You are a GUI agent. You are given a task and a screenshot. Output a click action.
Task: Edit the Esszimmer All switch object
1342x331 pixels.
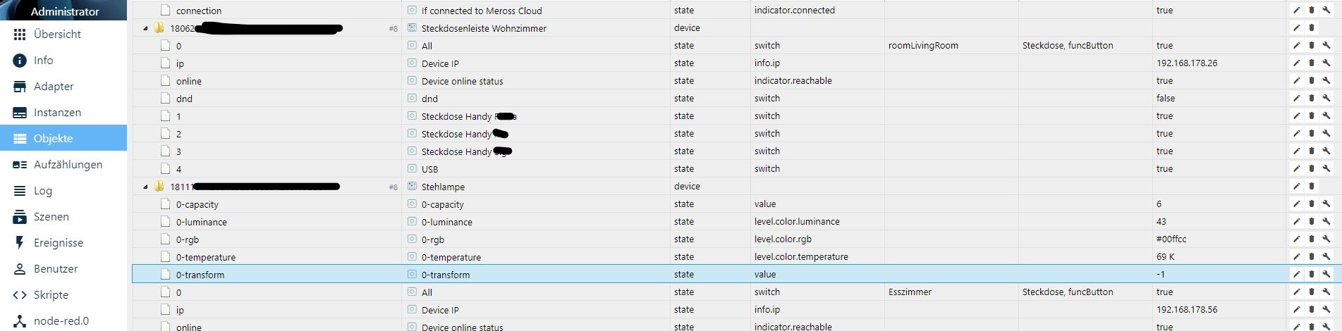[1296, 292]
